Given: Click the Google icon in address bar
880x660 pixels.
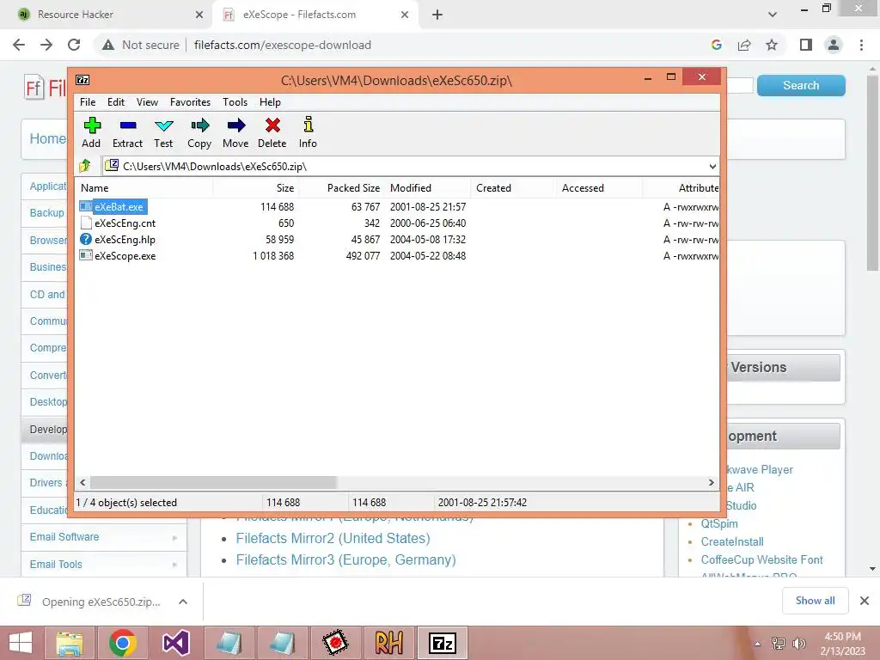Looking at the screenshot, I should pyautogui.click(x=717, y=45).
